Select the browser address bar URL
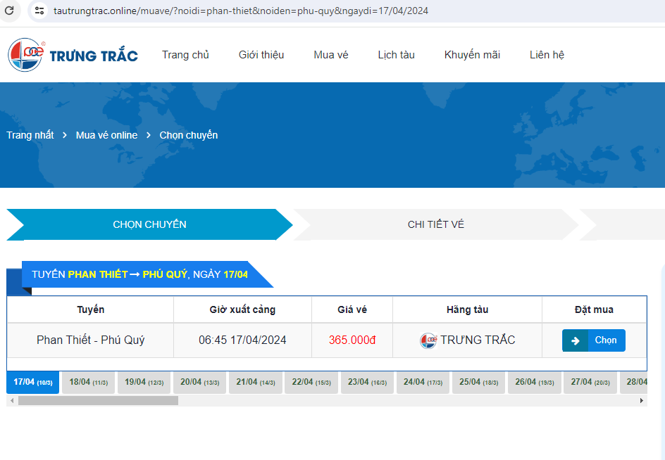The image size is (665, 460). pos(241,11)
